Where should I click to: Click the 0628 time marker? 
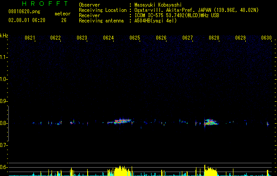pos(214,37)
